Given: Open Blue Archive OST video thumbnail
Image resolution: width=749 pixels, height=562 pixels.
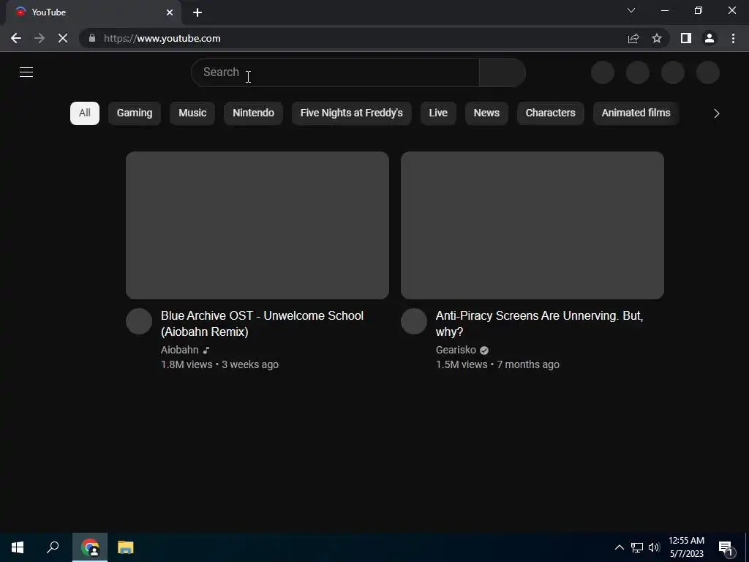Looking at the screenshot, I should point(257,225).
